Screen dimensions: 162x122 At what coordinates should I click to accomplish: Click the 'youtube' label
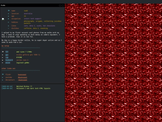click(x=9, y=77)
